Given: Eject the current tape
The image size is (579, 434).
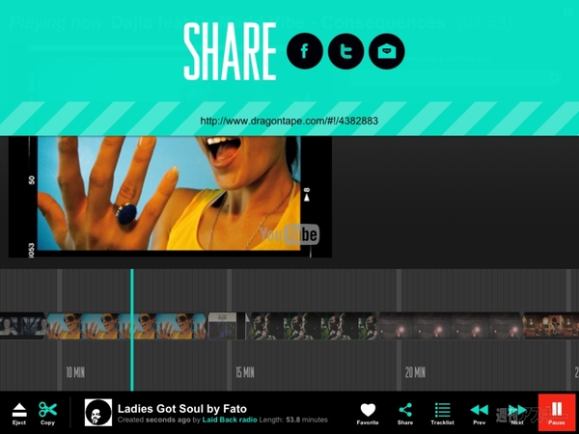Looking at the screenshot, I should point(19,413).
